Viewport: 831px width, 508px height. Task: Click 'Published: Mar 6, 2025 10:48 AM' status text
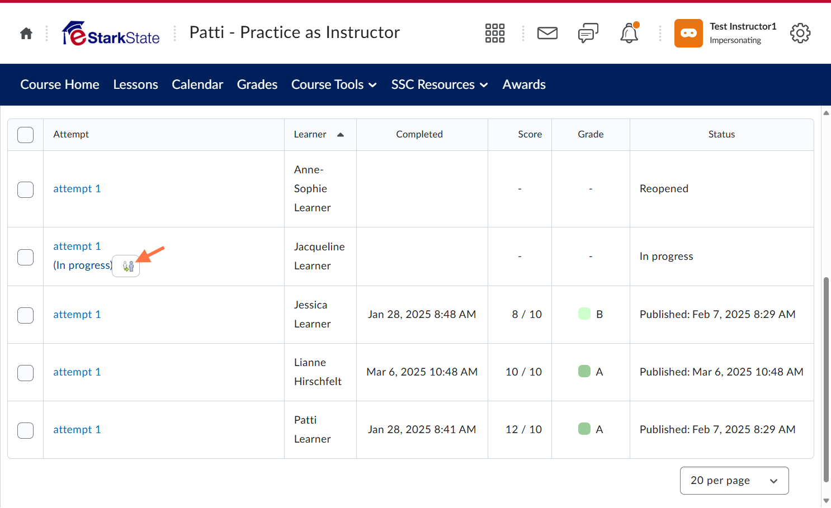point(721,372)
